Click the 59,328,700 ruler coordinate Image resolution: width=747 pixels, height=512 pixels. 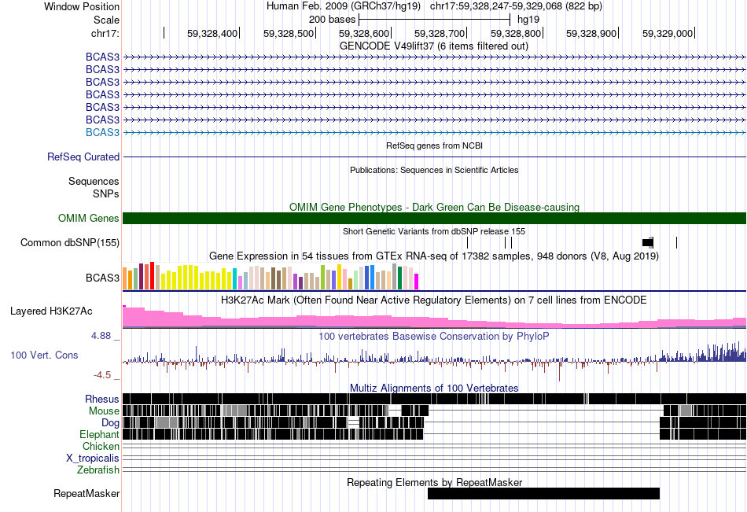coord(440,33)
